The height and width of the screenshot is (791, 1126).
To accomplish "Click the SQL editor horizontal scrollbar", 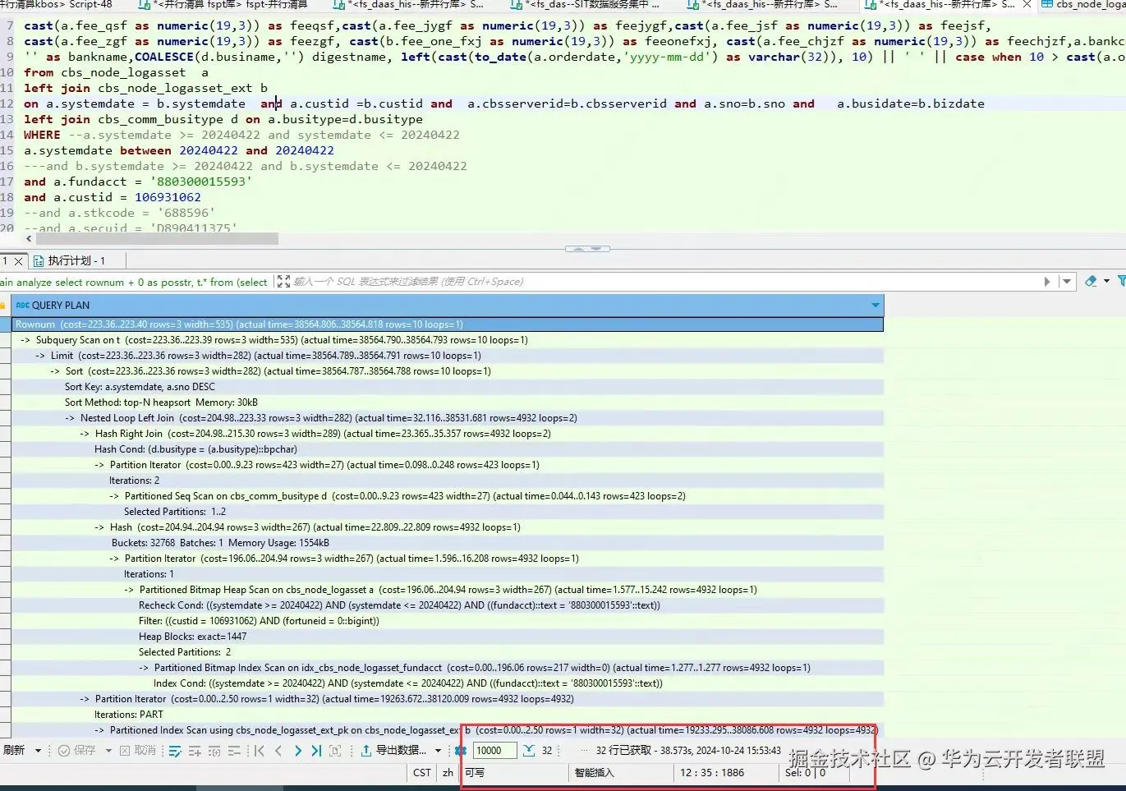I will pyautogui.click(x=155, y=239).
